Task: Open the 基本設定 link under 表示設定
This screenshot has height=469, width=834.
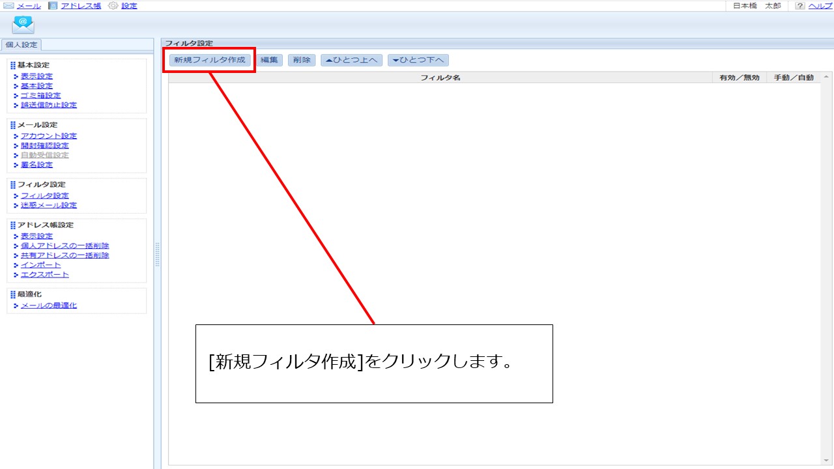Action: pyautogui.click(x=36, y=86)
